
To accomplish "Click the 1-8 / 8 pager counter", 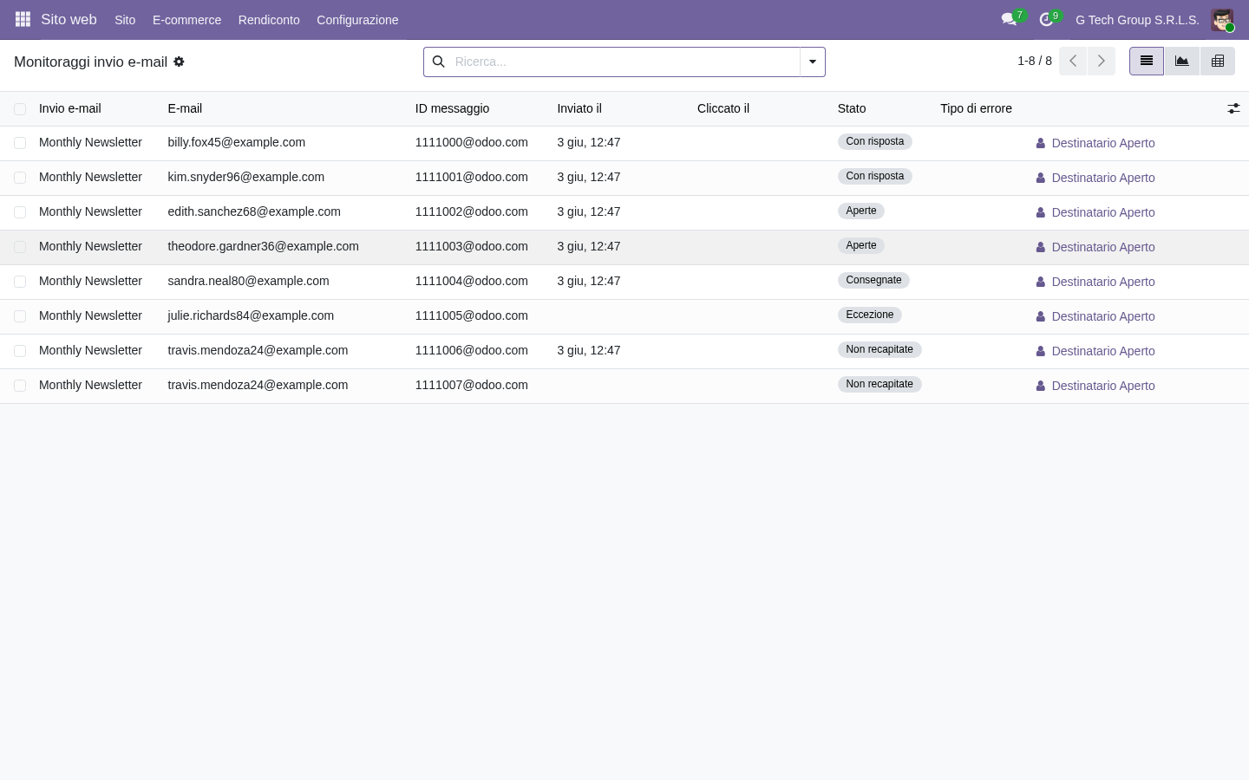I will tap(1035, 61).
